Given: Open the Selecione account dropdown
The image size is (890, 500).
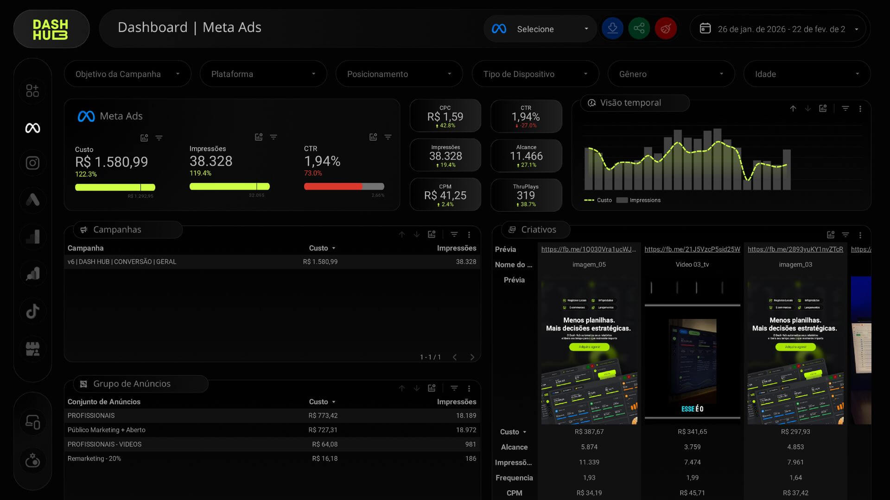Looking at the screenshot, I should [x=540, y=29].
